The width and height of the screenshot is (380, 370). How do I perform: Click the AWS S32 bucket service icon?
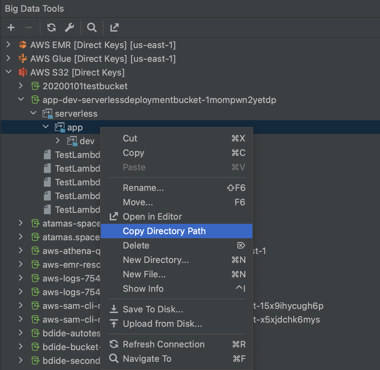22,72
